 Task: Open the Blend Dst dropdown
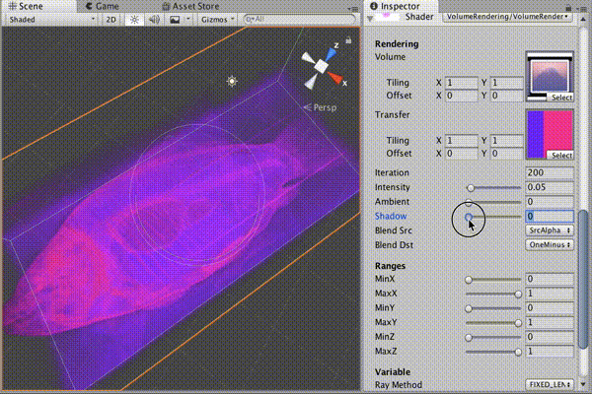click(x=550, y=244)
